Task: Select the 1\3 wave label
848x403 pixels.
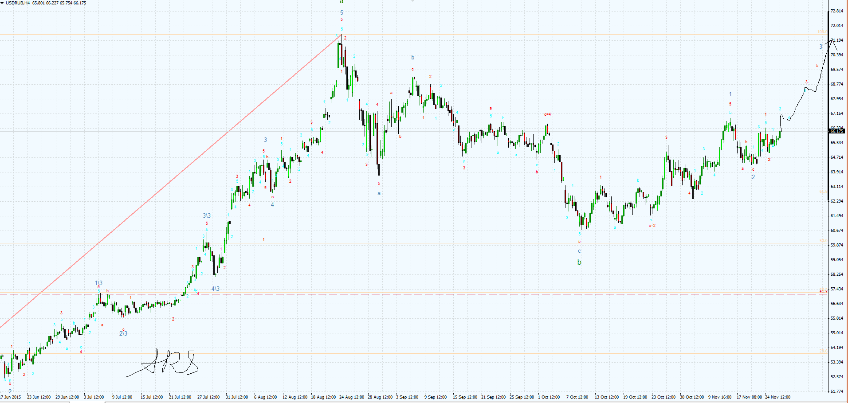Action: 98,283
